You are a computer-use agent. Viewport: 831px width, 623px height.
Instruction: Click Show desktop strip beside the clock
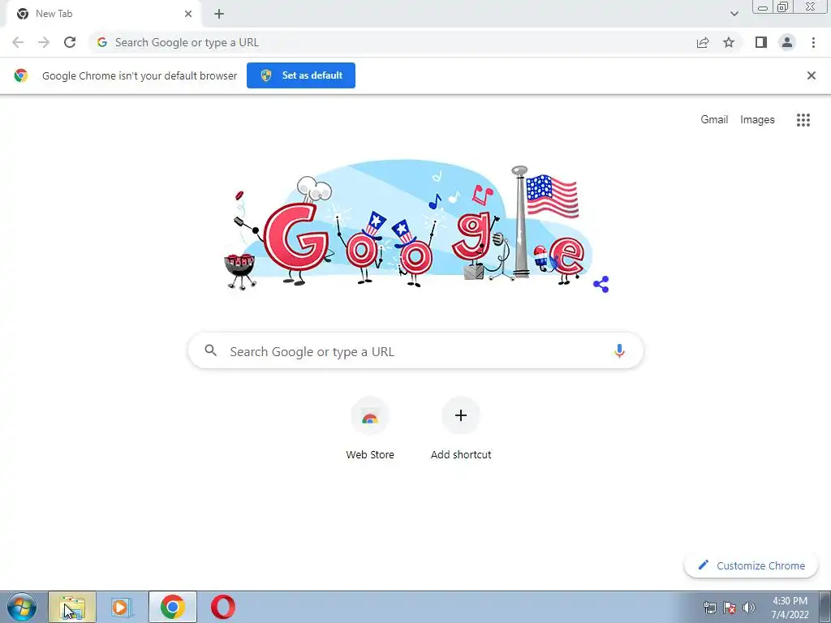point(825,607)
